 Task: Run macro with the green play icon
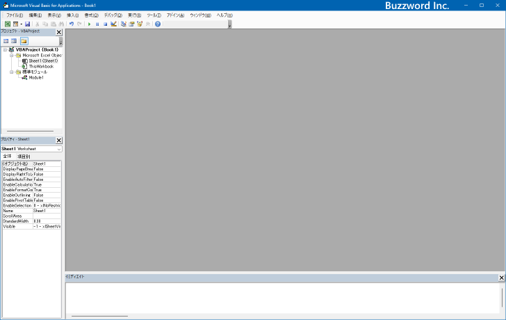pos(90,24)
